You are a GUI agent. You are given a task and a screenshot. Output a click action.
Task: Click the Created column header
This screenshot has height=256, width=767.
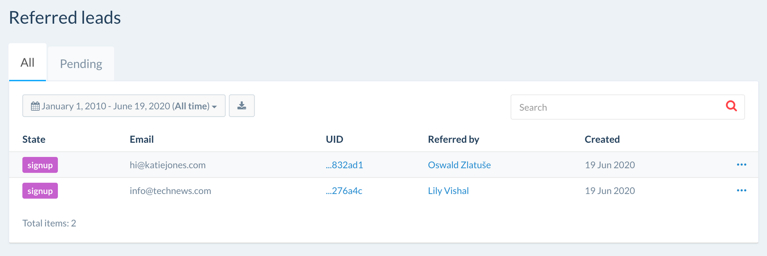pos(602,139)
